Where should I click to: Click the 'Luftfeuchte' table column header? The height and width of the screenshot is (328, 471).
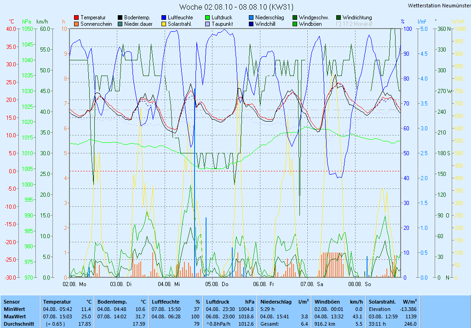(x=166, y=302)
